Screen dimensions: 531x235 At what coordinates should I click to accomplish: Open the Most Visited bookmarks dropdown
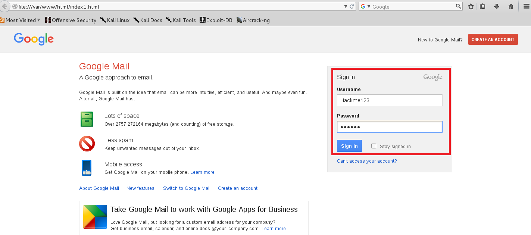coord(20,20)
